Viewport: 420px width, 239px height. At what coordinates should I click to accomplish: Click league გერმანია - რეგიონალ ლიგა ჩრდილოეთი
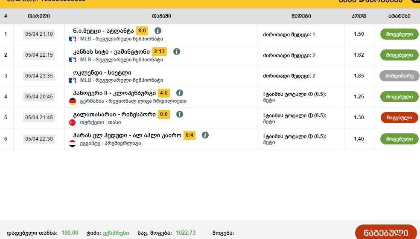tap(134, 101)
